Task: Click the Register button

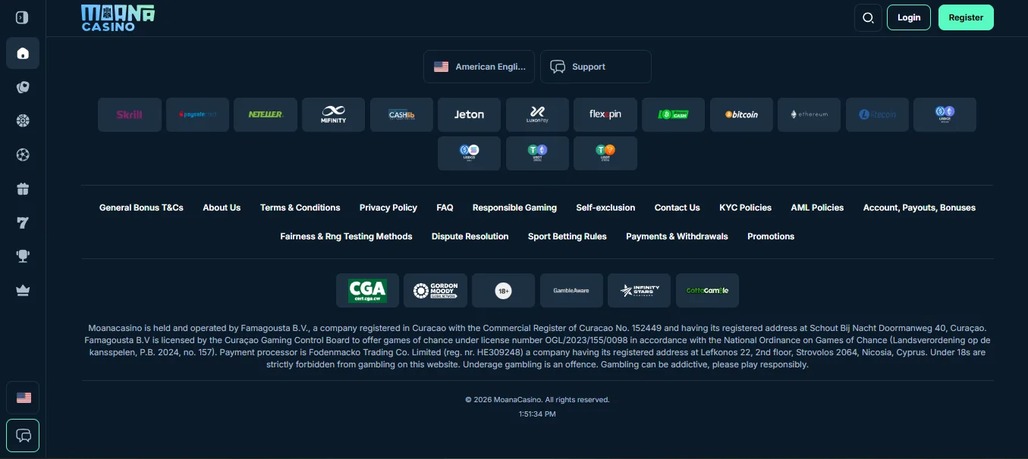Action: [966, 17]
